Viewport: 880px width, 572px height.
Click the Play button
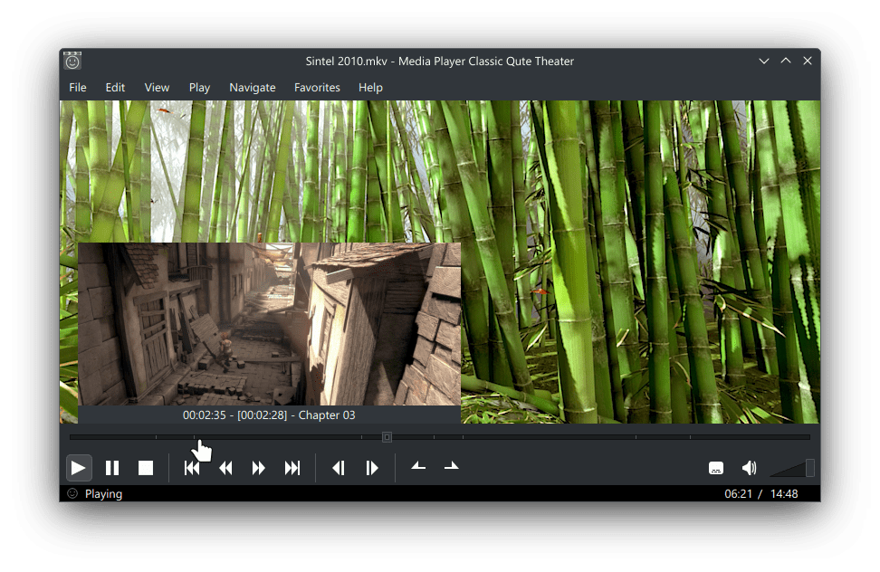79,468
